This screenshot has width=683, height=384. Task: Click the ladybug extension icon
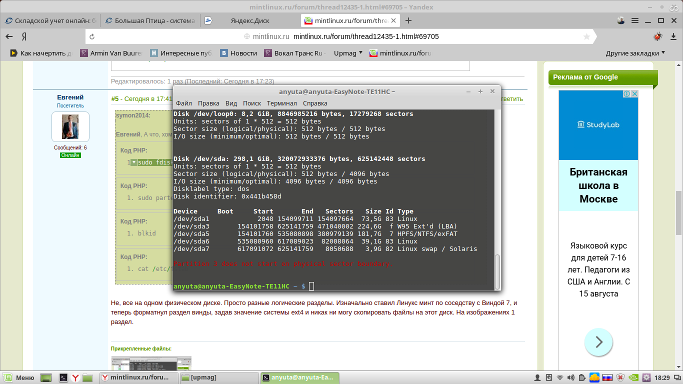point(657,36)
